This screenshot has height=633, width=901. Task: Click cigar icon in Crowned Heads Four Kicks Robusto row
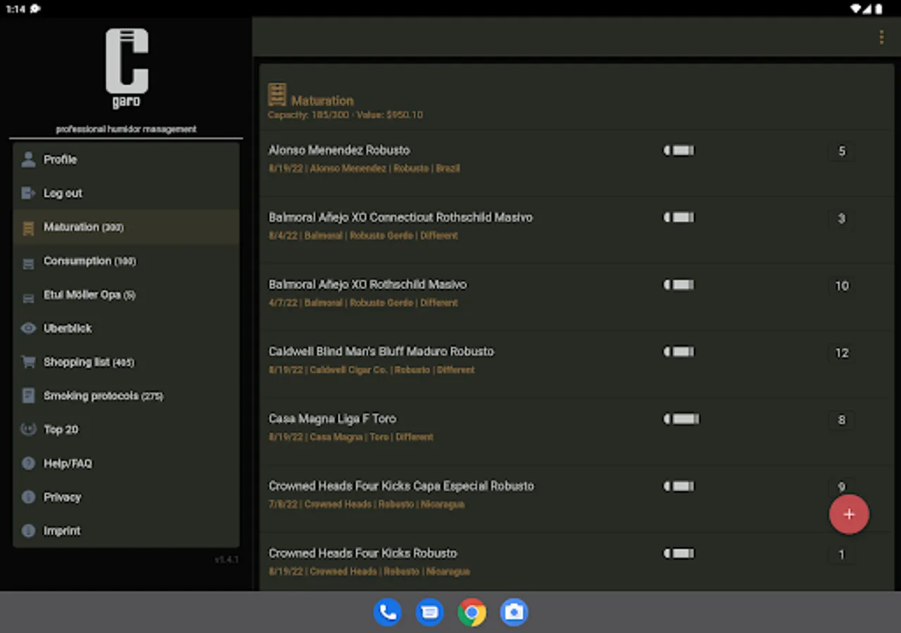click(x=679, y=554)
